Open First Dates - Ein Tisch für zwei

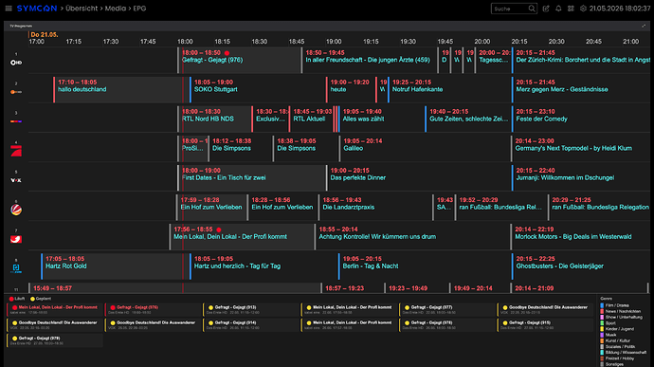[251, 178]
